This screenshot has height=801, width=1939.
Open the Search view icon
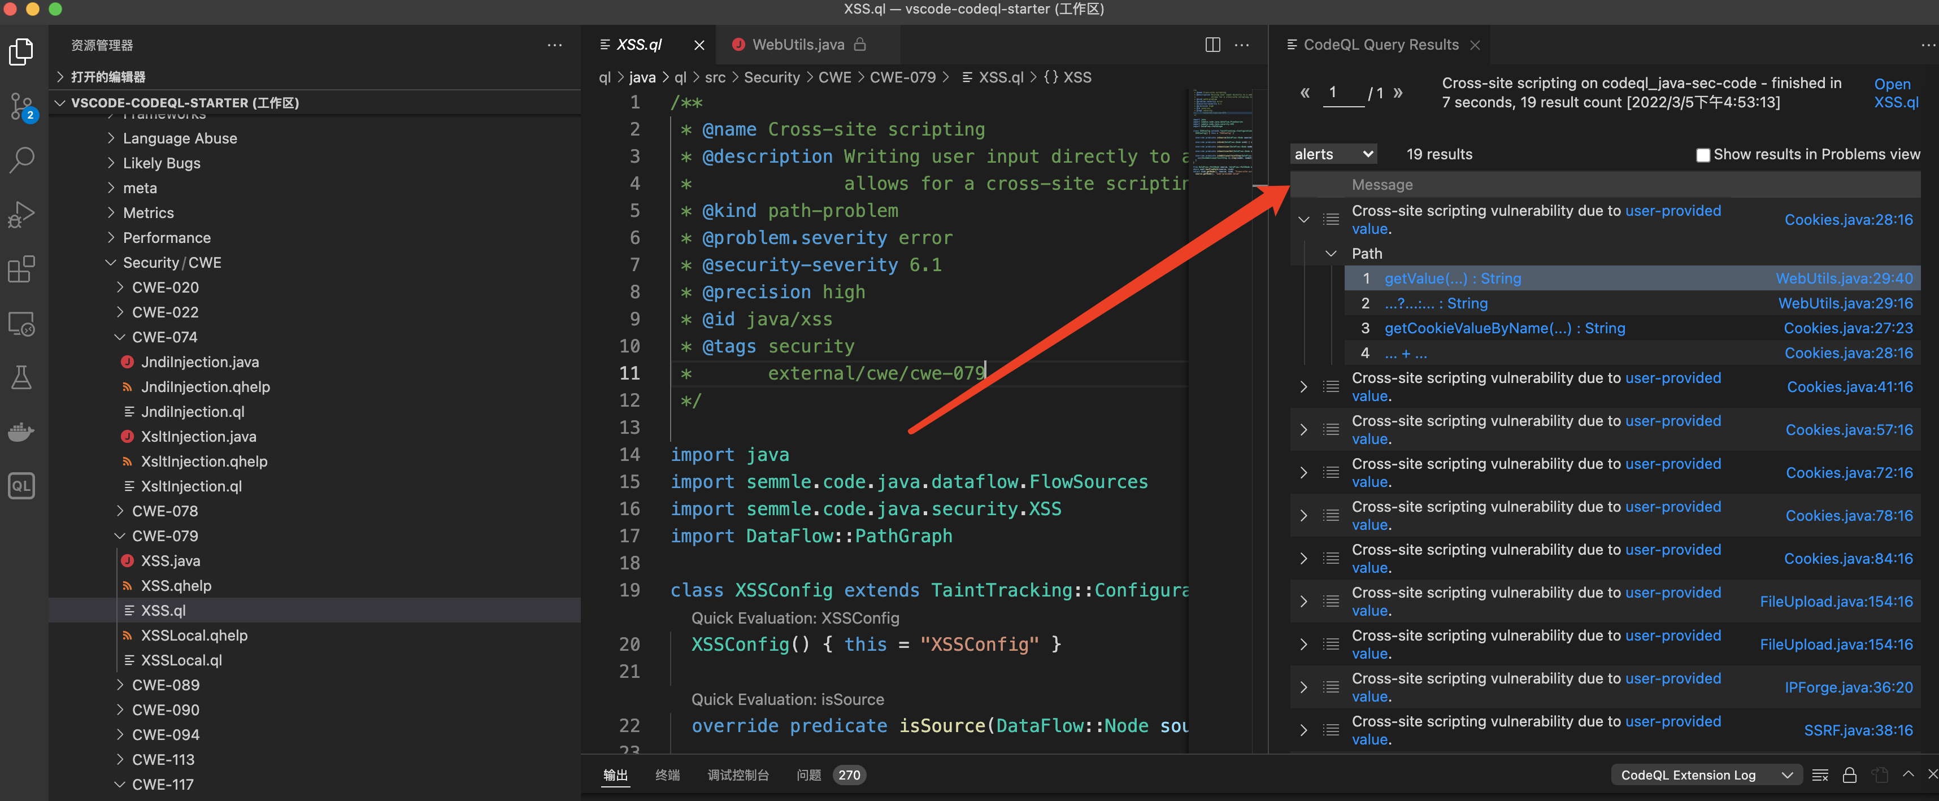[21, 160]
